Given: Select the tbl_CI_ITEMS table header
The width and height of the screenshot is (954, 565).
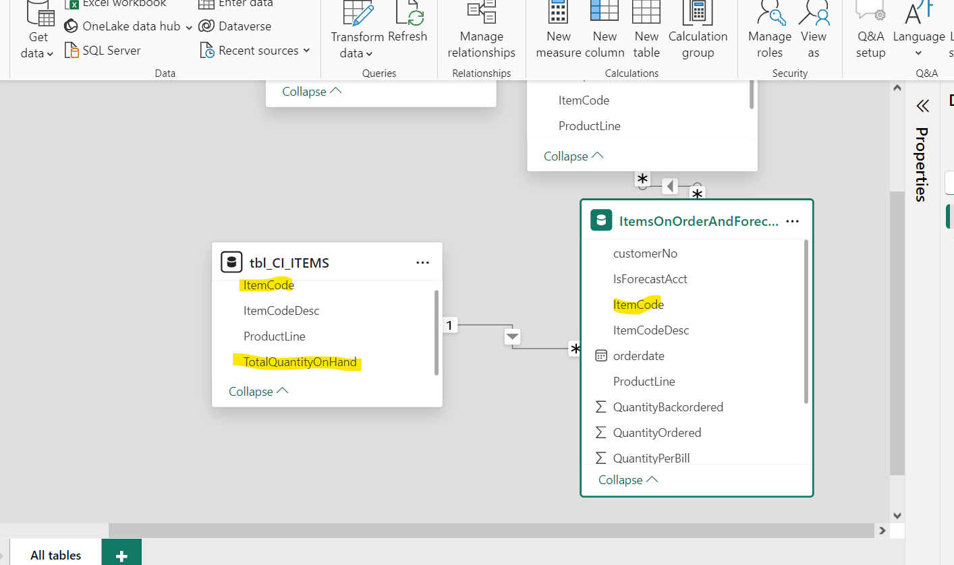Looking at the screenshot, I should point(327,263).
